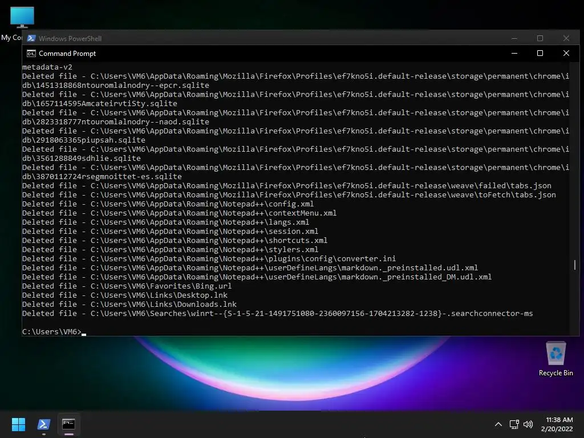Image resolution: width=584 pixels, height=438 pixels.
Task: Click the Links\Desktop.lnk deleted file line
Action: [x=125, y=295]
